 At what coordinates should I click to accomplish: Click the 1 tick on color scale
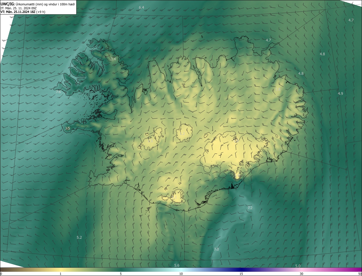point(61,274)
